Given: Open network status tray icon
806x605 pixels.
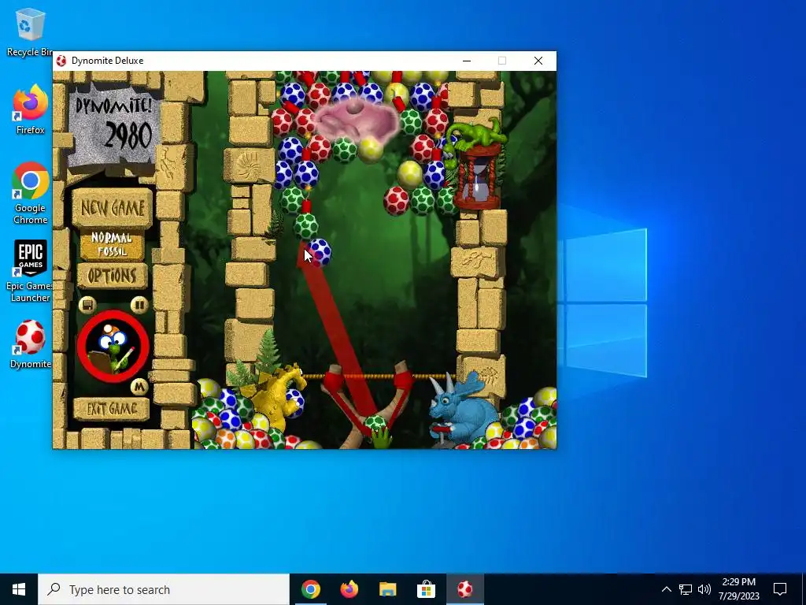Looking at the screenshot, I should (x=686, y=589).
